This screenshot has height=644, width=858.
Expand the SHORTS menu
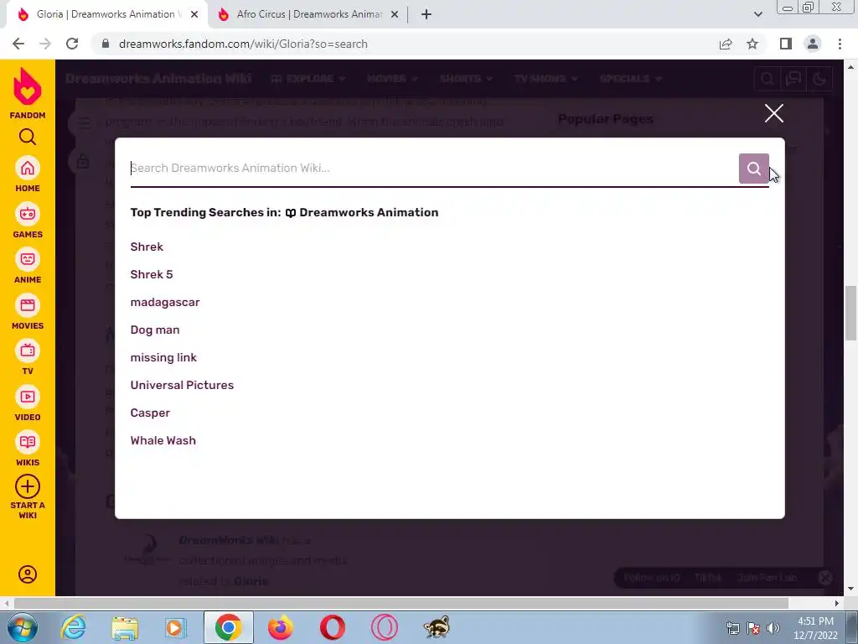click(466, 78)
